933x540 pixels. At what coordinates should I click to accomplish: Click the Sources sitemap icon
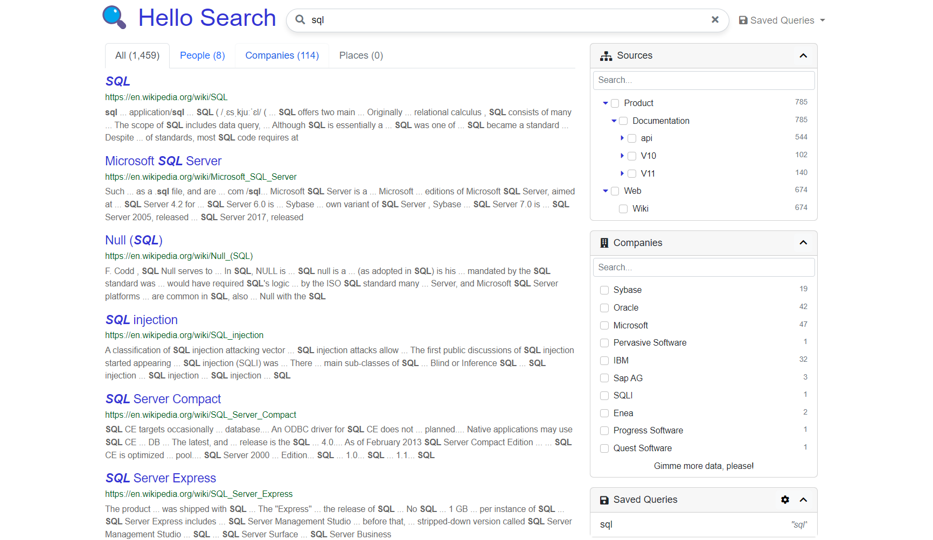[606, 56]
